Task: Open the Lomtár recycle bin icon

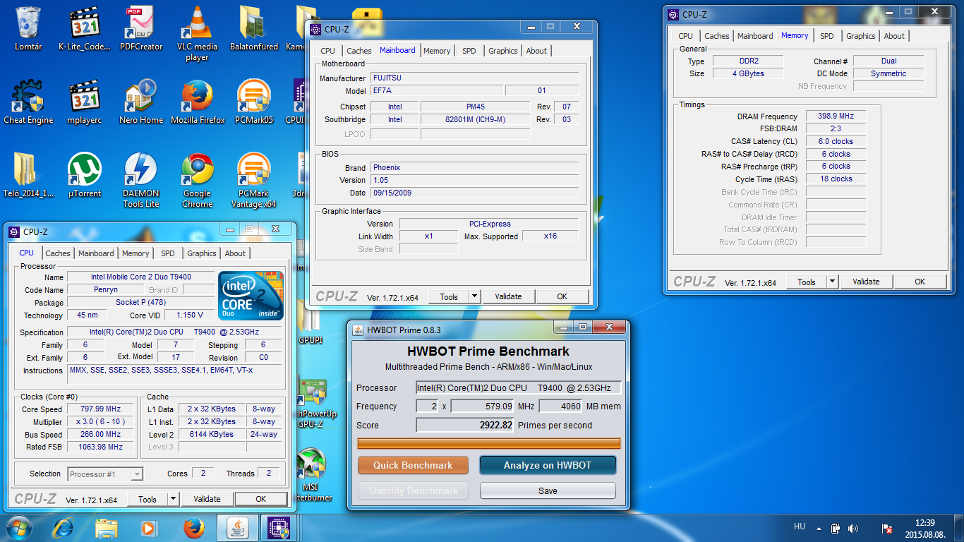Action: pos(28,28)
